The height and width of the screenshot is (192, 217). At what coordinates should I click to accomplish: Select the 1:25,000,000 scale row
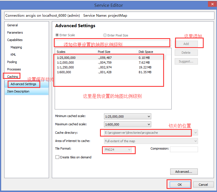point(111,58)
